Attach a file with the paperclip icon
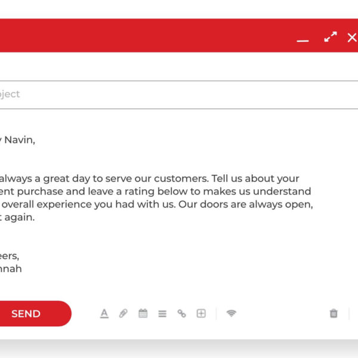 (x=124, y=313)
